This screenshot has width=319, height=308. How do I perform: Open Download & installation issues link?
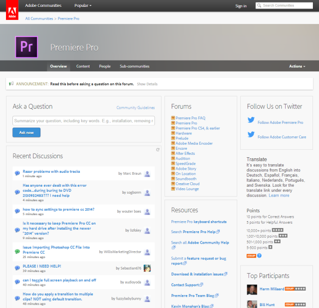[x=197, y=274]
